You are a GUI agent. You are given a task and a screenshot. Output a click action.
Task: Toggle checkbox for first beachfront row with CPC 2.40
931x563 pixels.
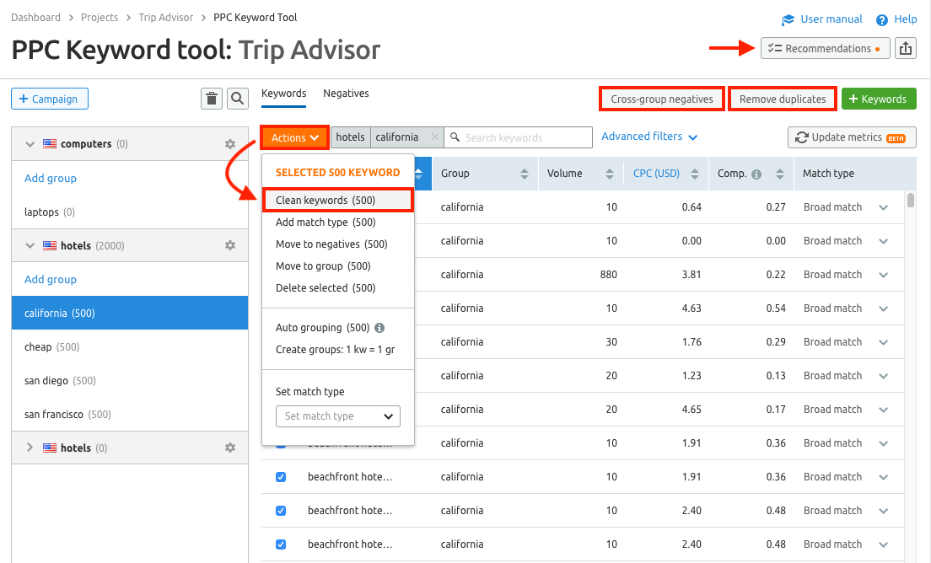[281, 511]
